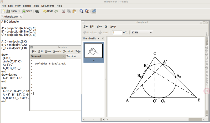Click the Paste clipboard icon
This screenshot has width=210, height=123.
74,11
